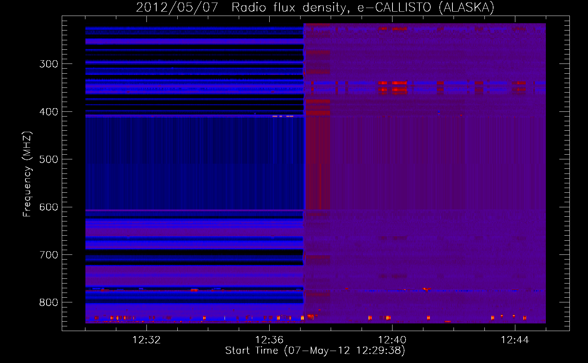Click the 400 frequency tick label

[49, 112]
